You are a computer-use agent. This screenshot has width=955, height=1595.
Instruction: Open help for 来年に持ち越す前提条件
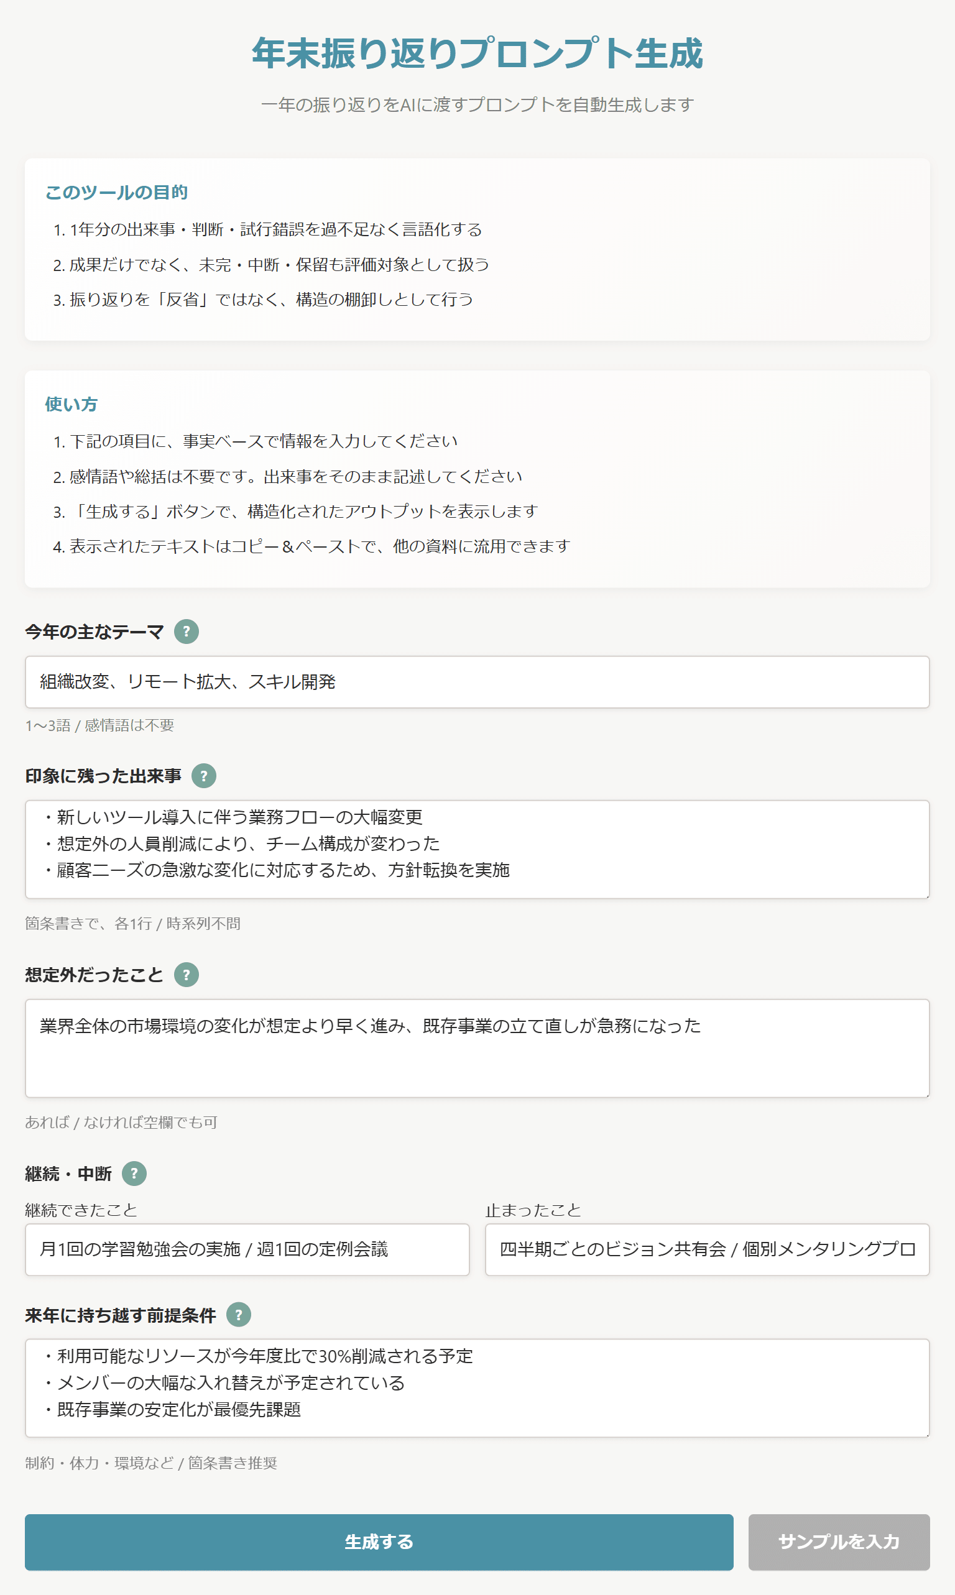(x=238, y=1315)
